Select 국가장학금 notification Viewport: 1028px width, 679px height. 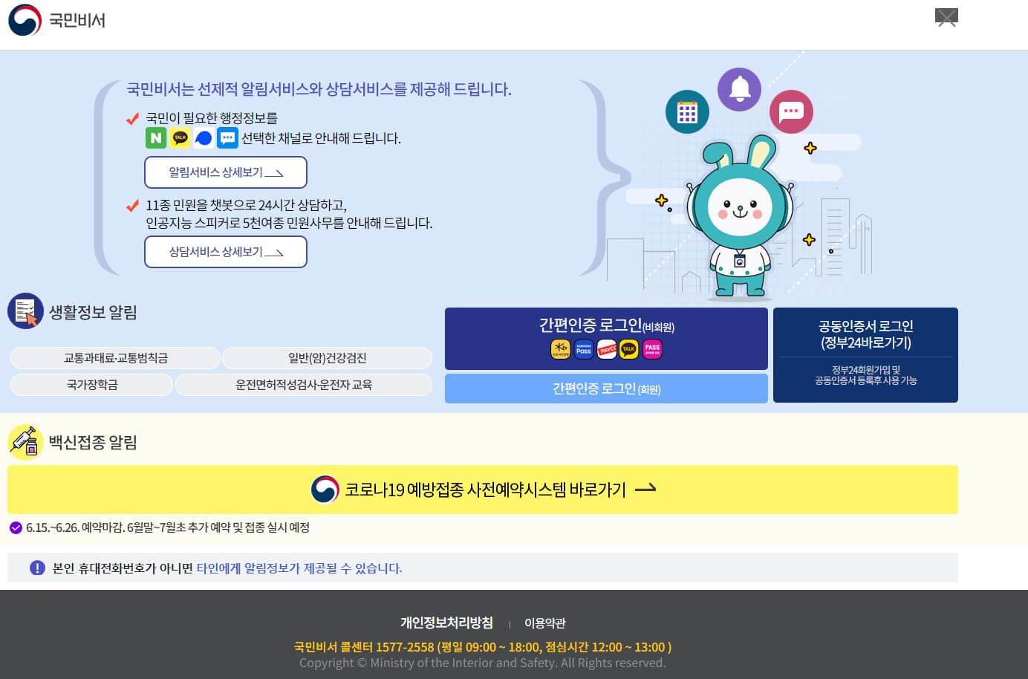[91, 385]
